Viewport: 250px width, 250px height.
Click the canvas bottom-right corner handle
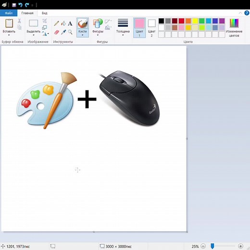(x=187, y=232)
